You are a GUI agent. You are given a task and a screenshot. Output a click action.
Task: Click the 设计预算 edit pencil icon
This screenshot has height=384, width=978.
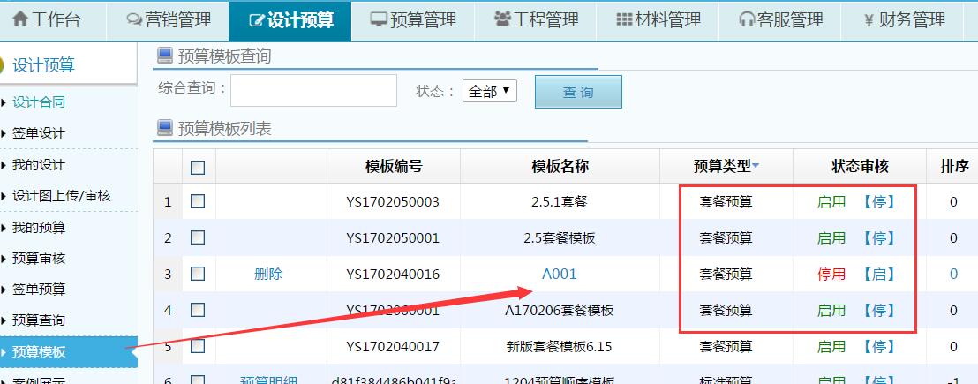(257, 19)
